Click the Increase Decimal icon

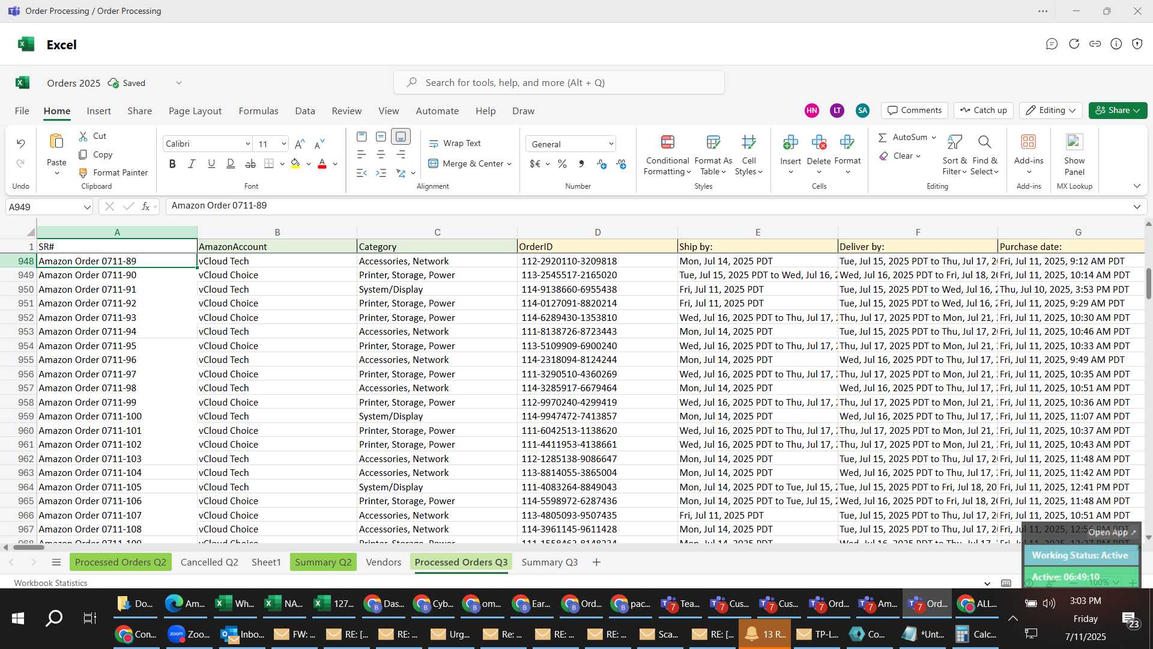pos(602,163)
